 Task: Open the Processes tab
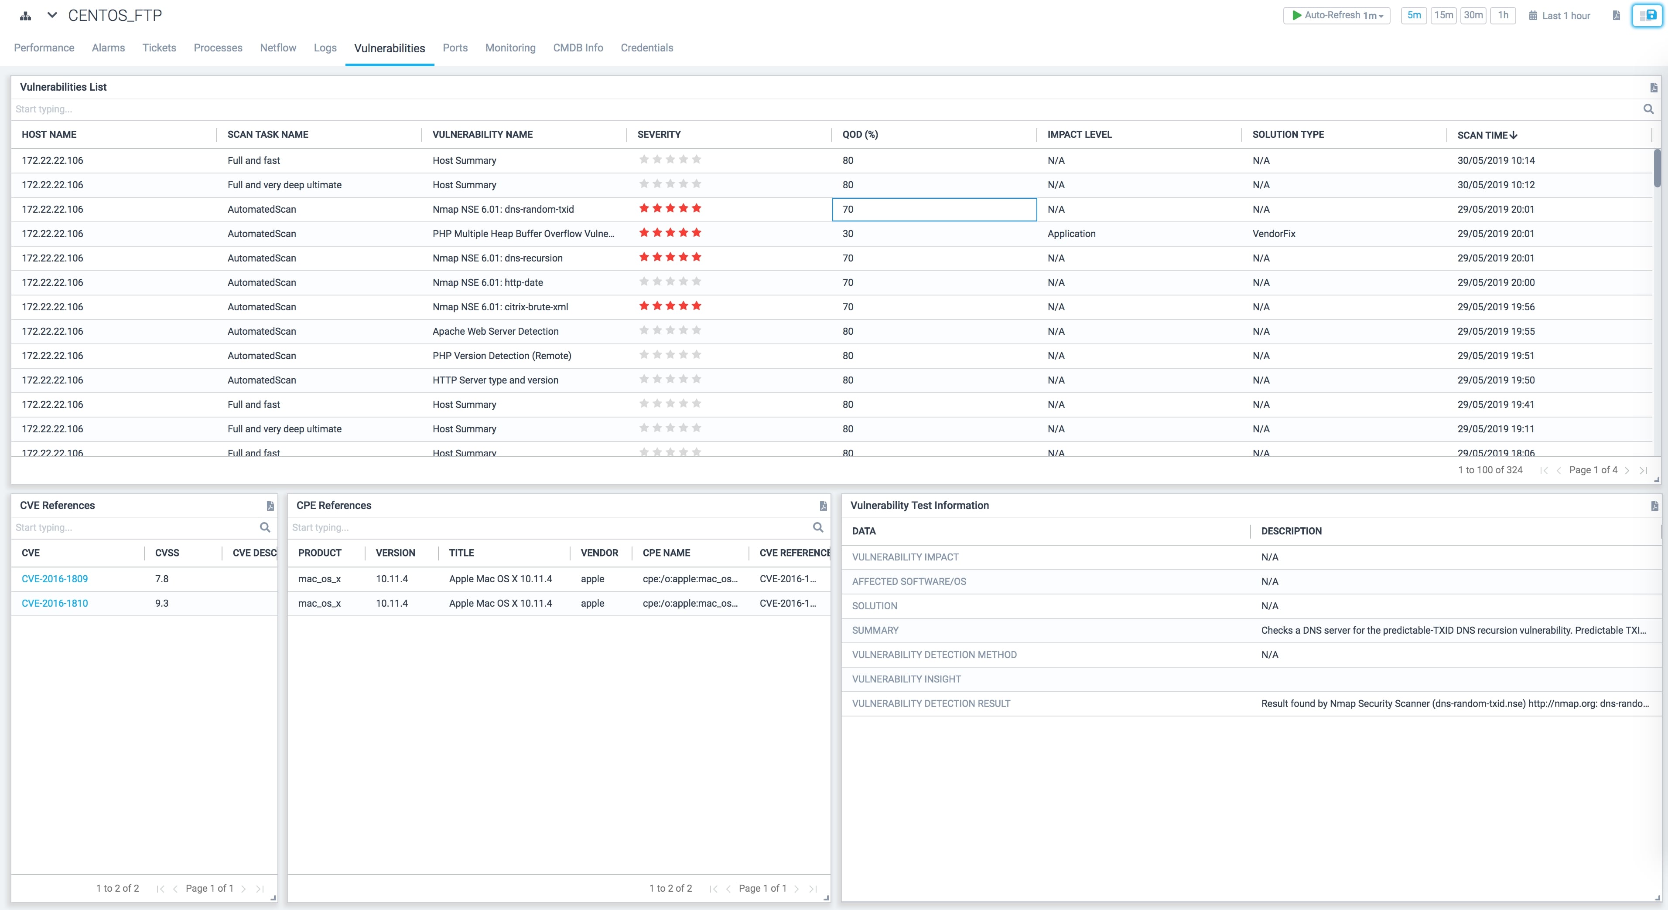tap(218, 48)
